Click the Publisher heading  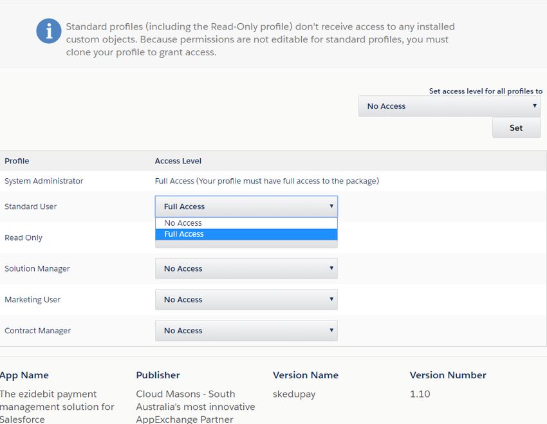pyautogui.click(x=158, y=375)
